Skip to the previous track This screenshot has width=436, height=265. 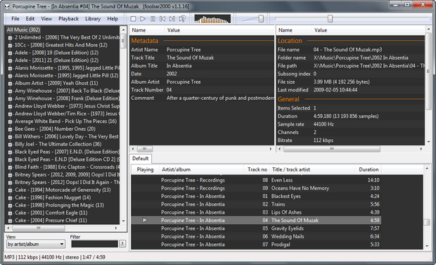click(162, 19)
